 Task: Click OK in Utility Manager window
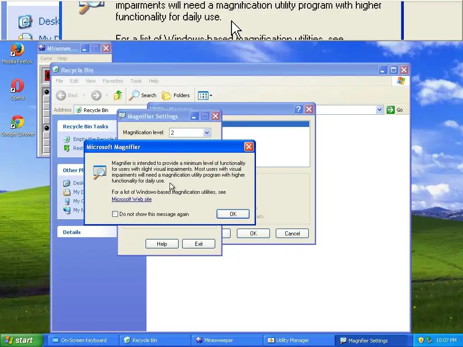[x=253, y=234]
